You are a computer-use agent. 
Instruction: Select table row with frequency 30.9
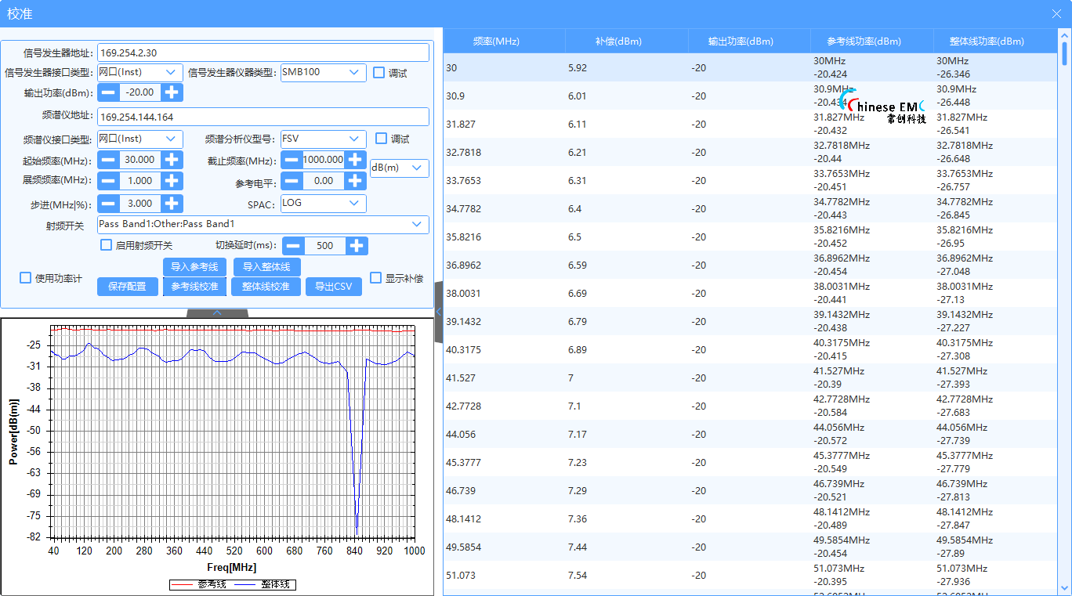tap(750, 96)
